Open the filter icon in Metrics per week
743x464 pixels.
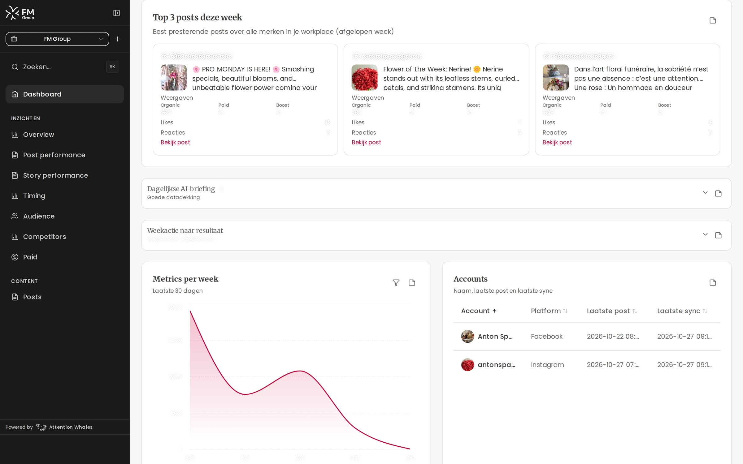[x=396, y=283]
